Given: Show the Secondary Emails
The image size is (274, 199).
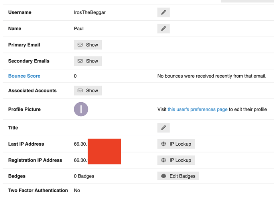Looking at the screenshot, I should [x=88, y=61].
